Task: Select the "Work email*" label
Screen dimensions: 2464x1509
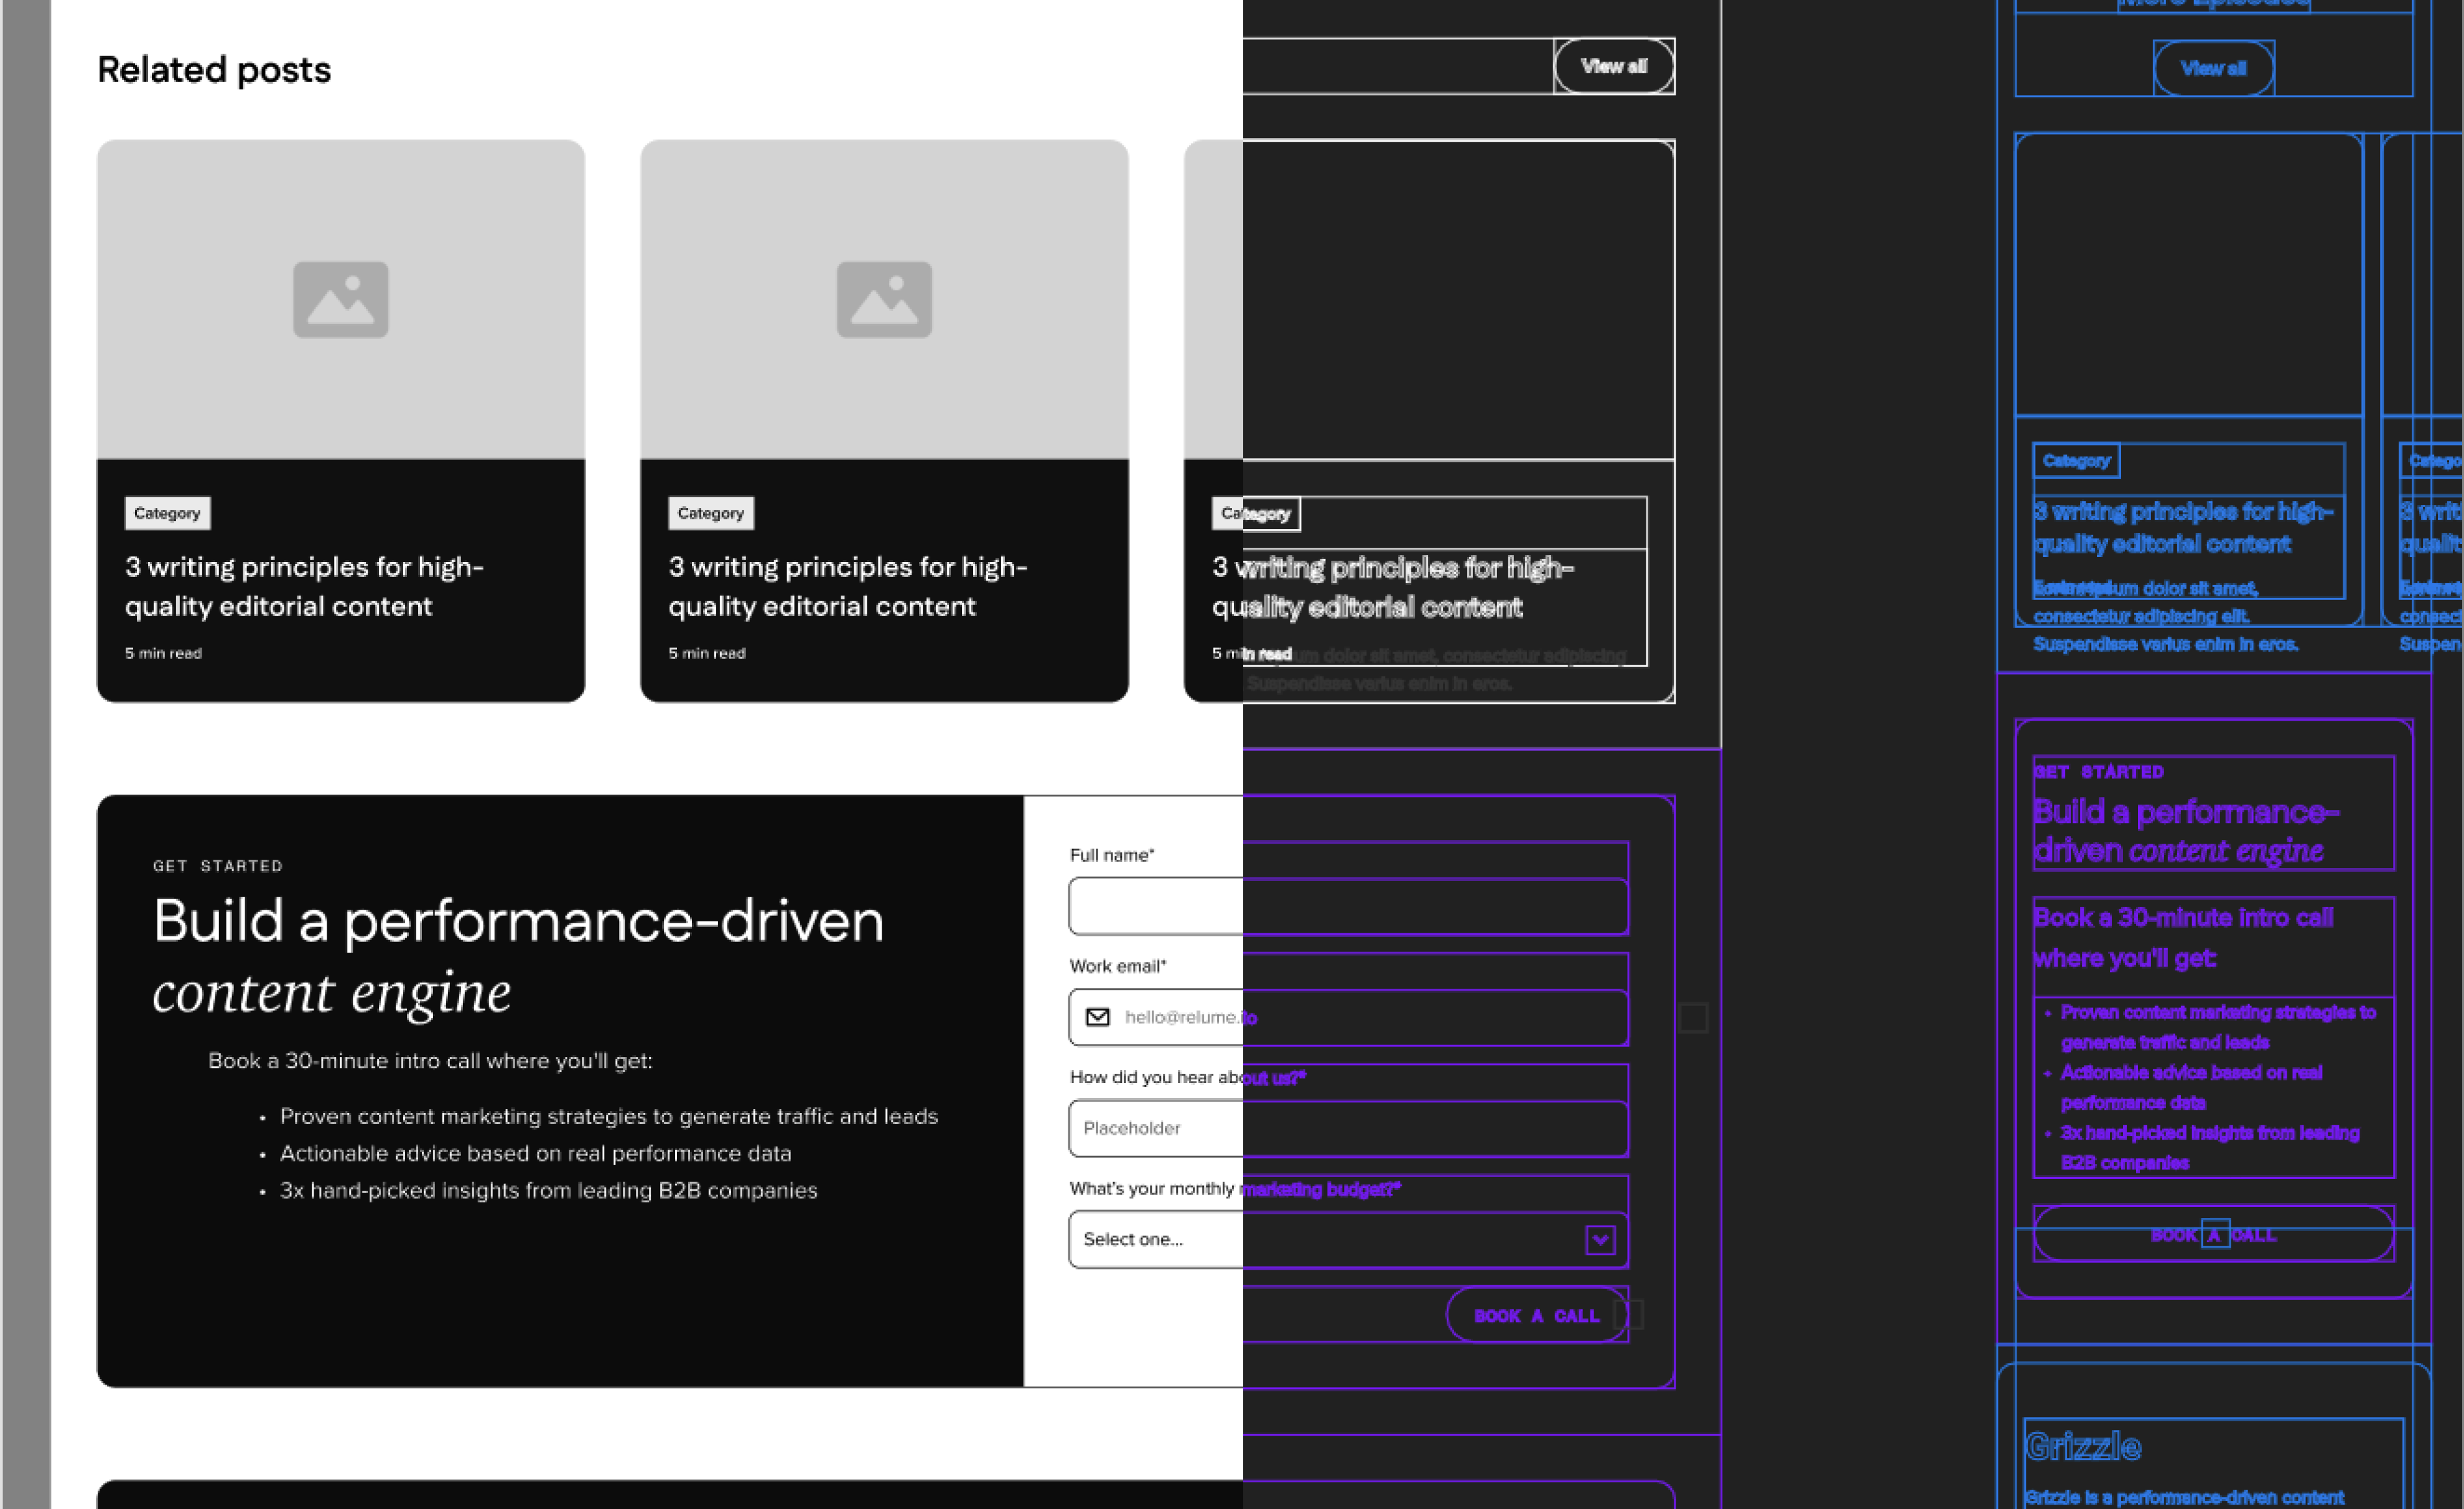Action: click(1118, 966)
